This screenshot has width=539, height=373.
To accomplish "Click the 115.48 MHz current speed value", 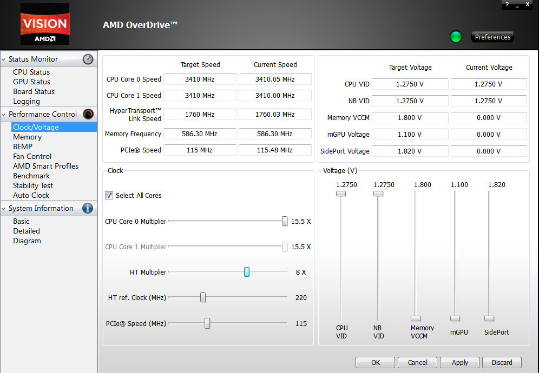I will [x=275, y=150].
